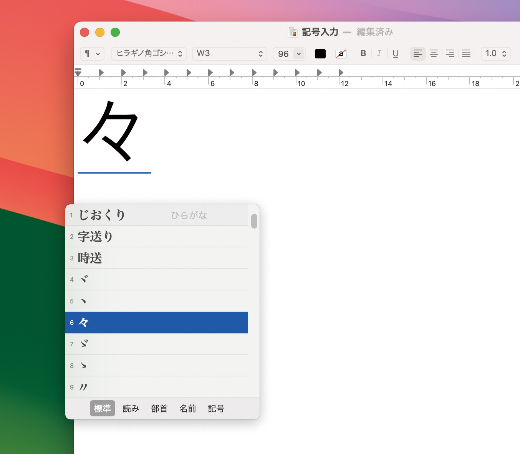
Task: Close the 記号入力 window
Action: [x=84, y=32]
